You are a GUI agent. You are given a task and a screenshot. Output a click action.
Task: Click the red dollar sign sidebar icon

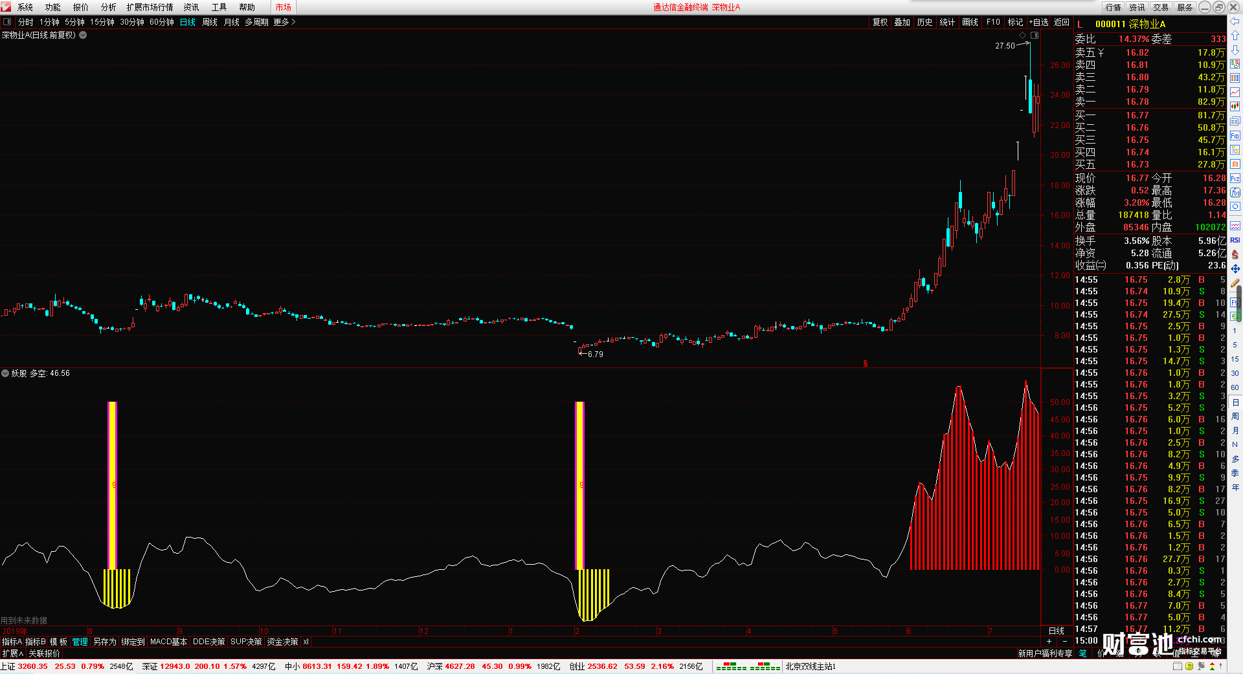(1235, 254)
